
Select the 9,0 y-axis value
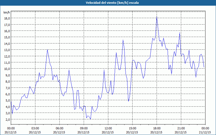[x=8, y=75]
